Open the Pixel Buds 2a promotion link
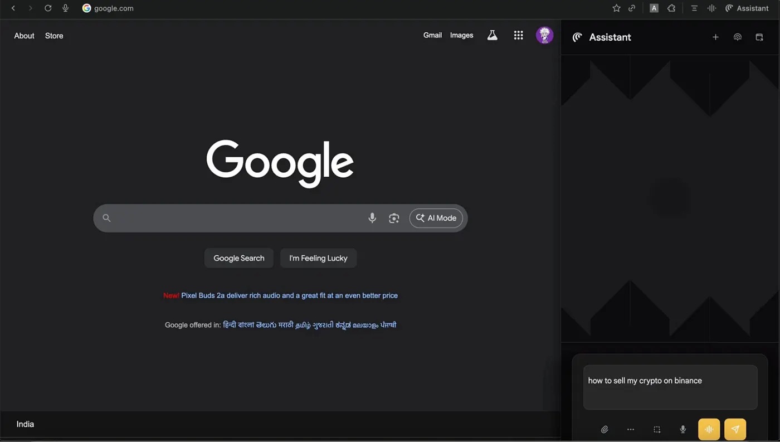780x442 pixels. tap(289, 295)
